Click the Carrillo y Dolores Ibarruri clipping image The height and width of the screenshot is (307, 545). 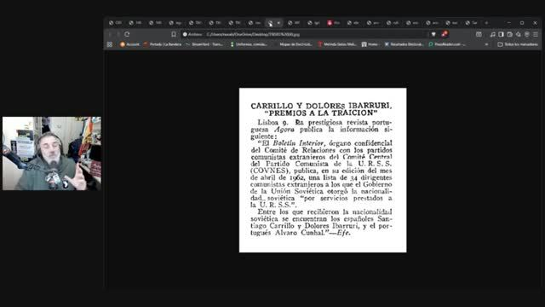[x=323, y=171]
